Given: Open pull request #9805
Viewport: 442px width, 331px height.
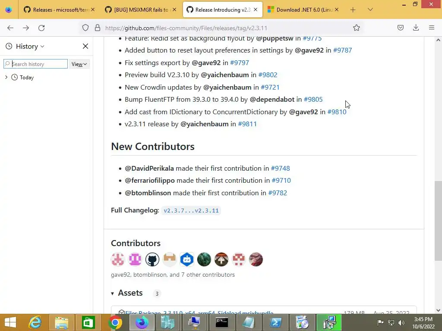Looking at the screenshot, I should pyautogui.click(x=313, y=100).
